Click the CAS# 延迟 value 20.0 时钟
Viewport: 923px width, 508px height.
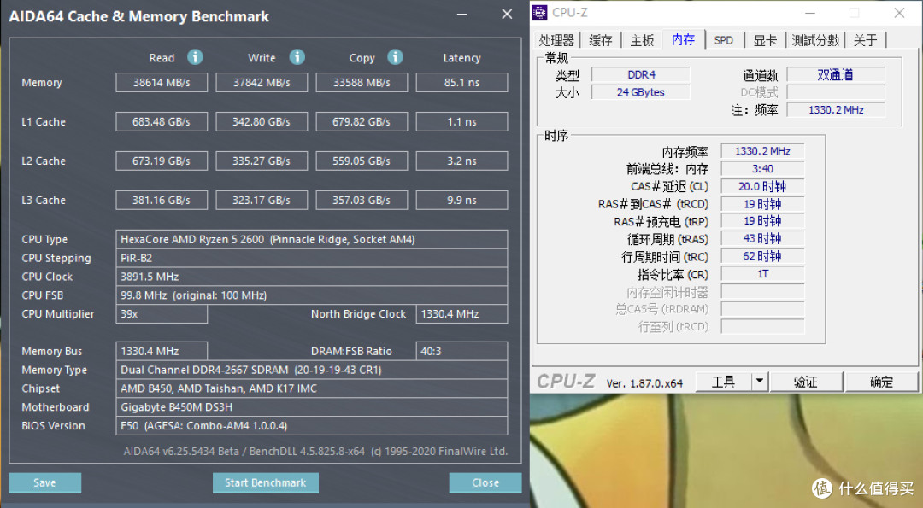coord(762,186)
